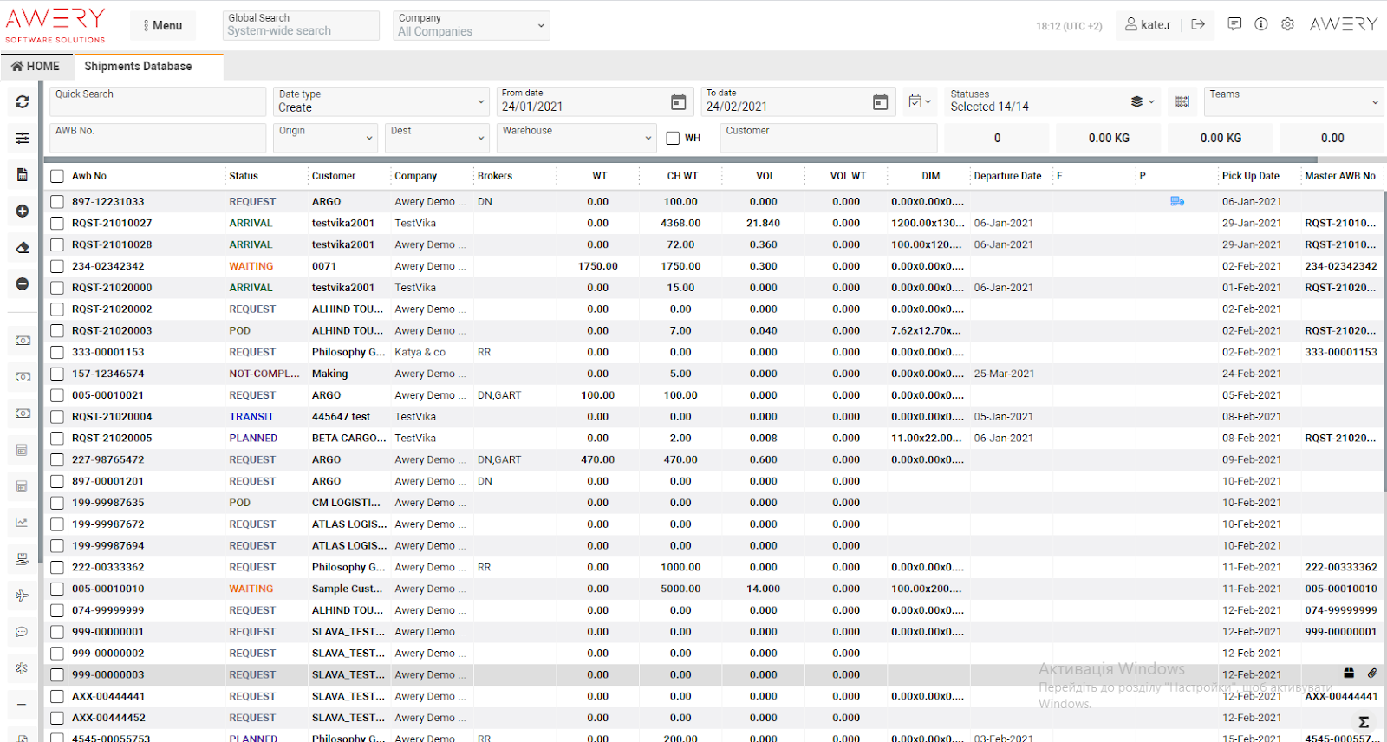Sort by the Status column header
Image resolution: width=1387 pixels, height=742 pixels.
[244, 176]
